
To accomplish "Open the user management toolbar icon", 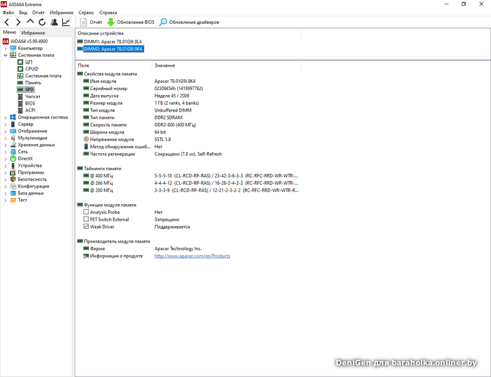I will (x=54, y=22).
